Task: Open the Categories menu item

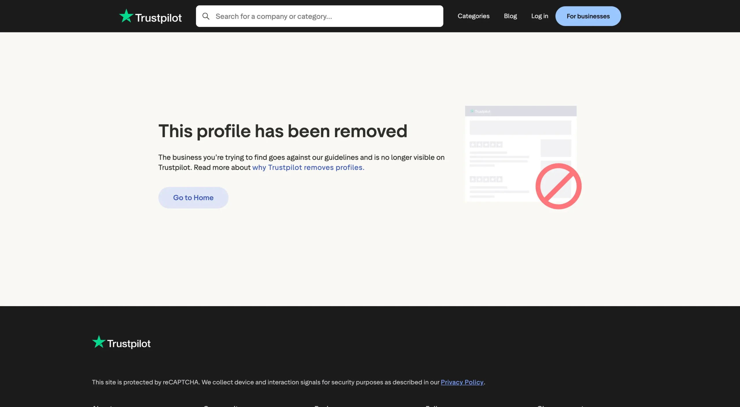Action: (x=473, y=16)
